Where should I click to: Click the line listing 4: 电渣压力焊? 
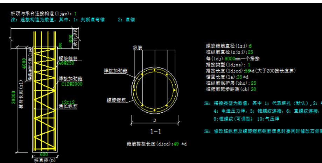[x=268, y=111]
